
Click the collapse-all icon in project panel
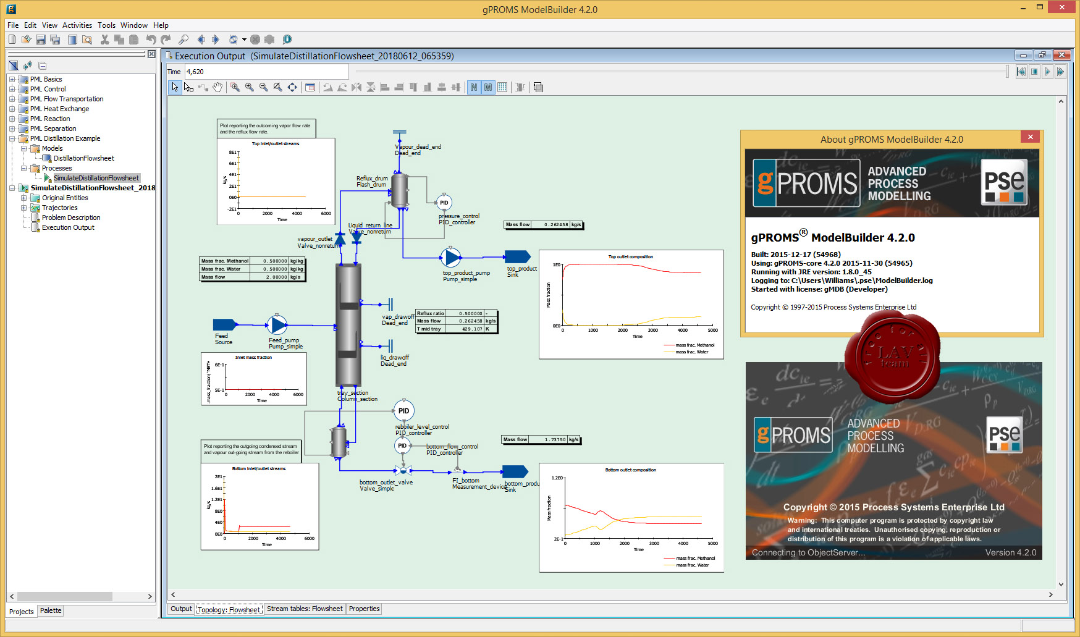[42, 65]
